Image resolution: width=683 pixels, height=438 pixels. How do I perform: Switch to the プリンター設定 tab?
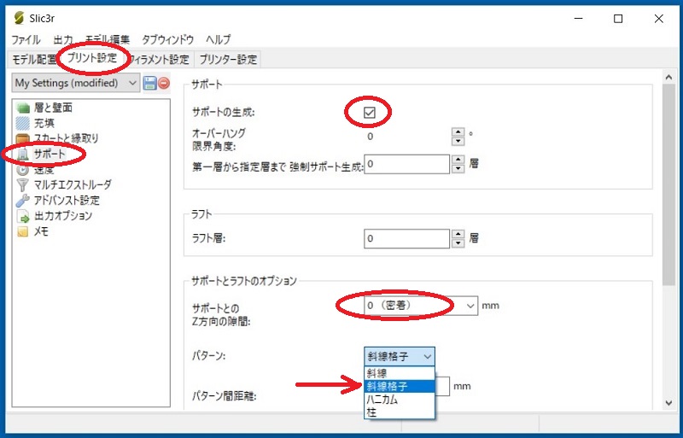coord(228,59)
